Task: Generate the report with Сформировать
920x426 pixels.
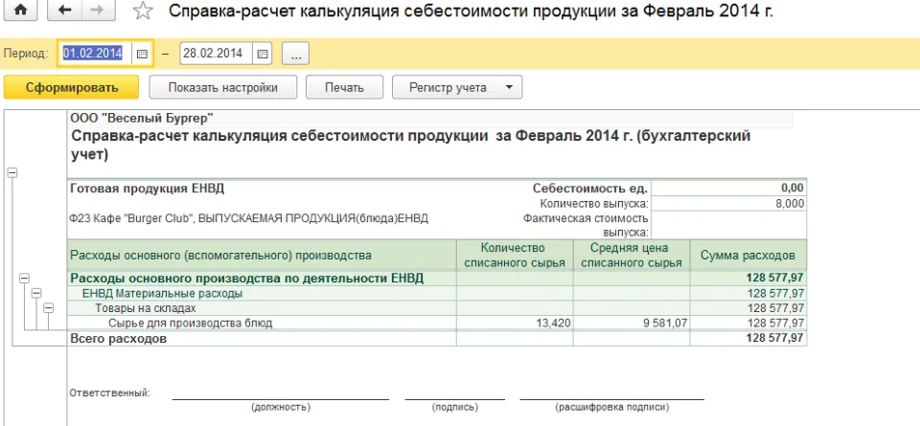Action: pos(72,87)
